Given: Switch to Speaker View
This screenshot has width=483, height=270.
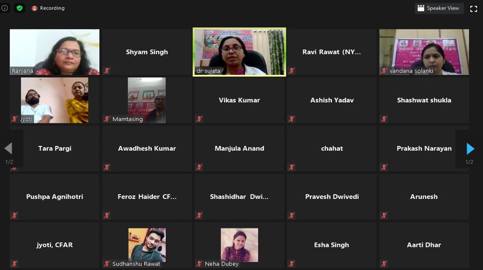Looking at the screenshot, I should click(x=439, y=9).
